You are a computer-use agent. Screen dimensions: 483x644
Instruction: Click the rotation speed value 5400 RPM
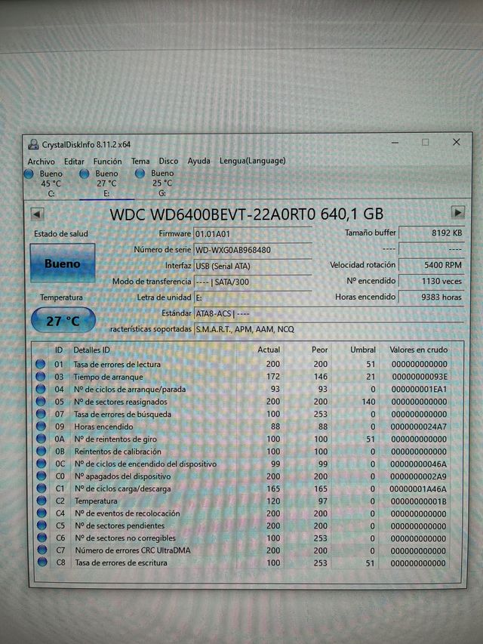432,265
